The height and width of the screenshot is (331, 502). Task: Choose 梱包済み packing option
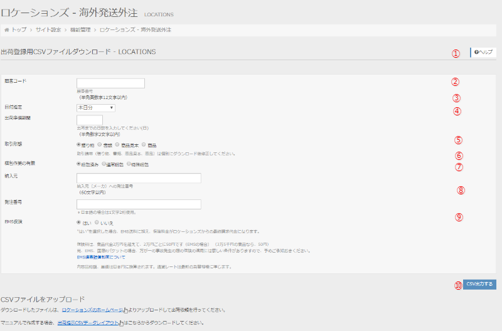[x=78, y=164]
